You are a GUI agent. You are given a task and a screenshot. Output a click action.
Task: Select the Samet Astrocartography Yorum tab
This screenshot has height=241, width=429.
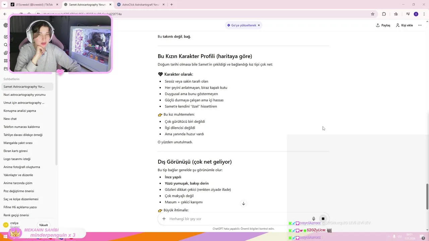pos(87,5)
